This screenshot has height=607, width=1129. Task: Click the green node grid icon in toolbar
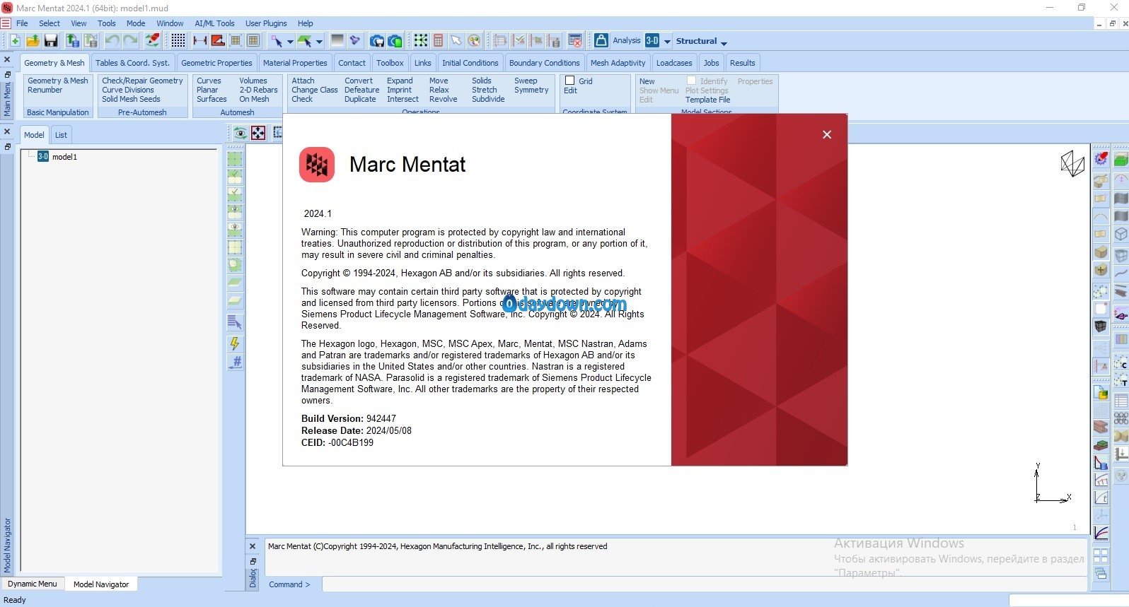421,41
